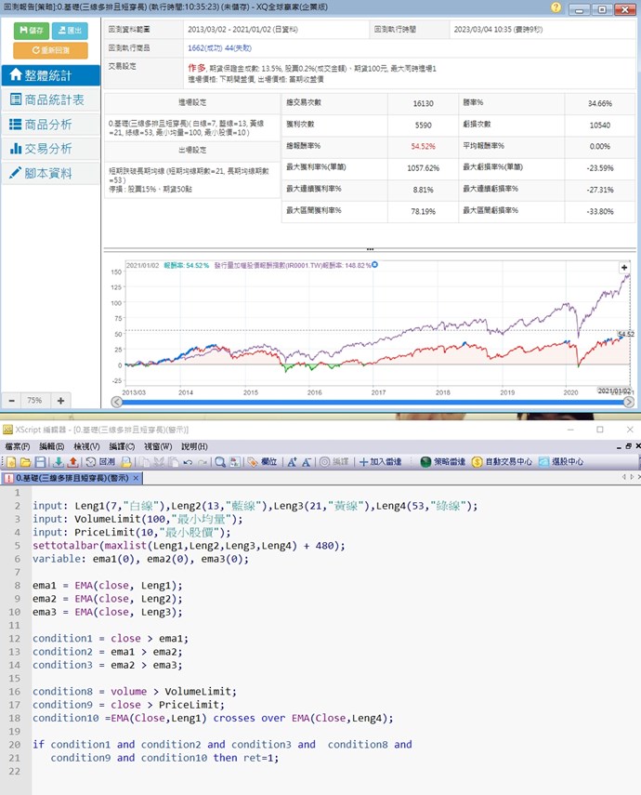Click zoom out minus button

(x=12, y=400)
